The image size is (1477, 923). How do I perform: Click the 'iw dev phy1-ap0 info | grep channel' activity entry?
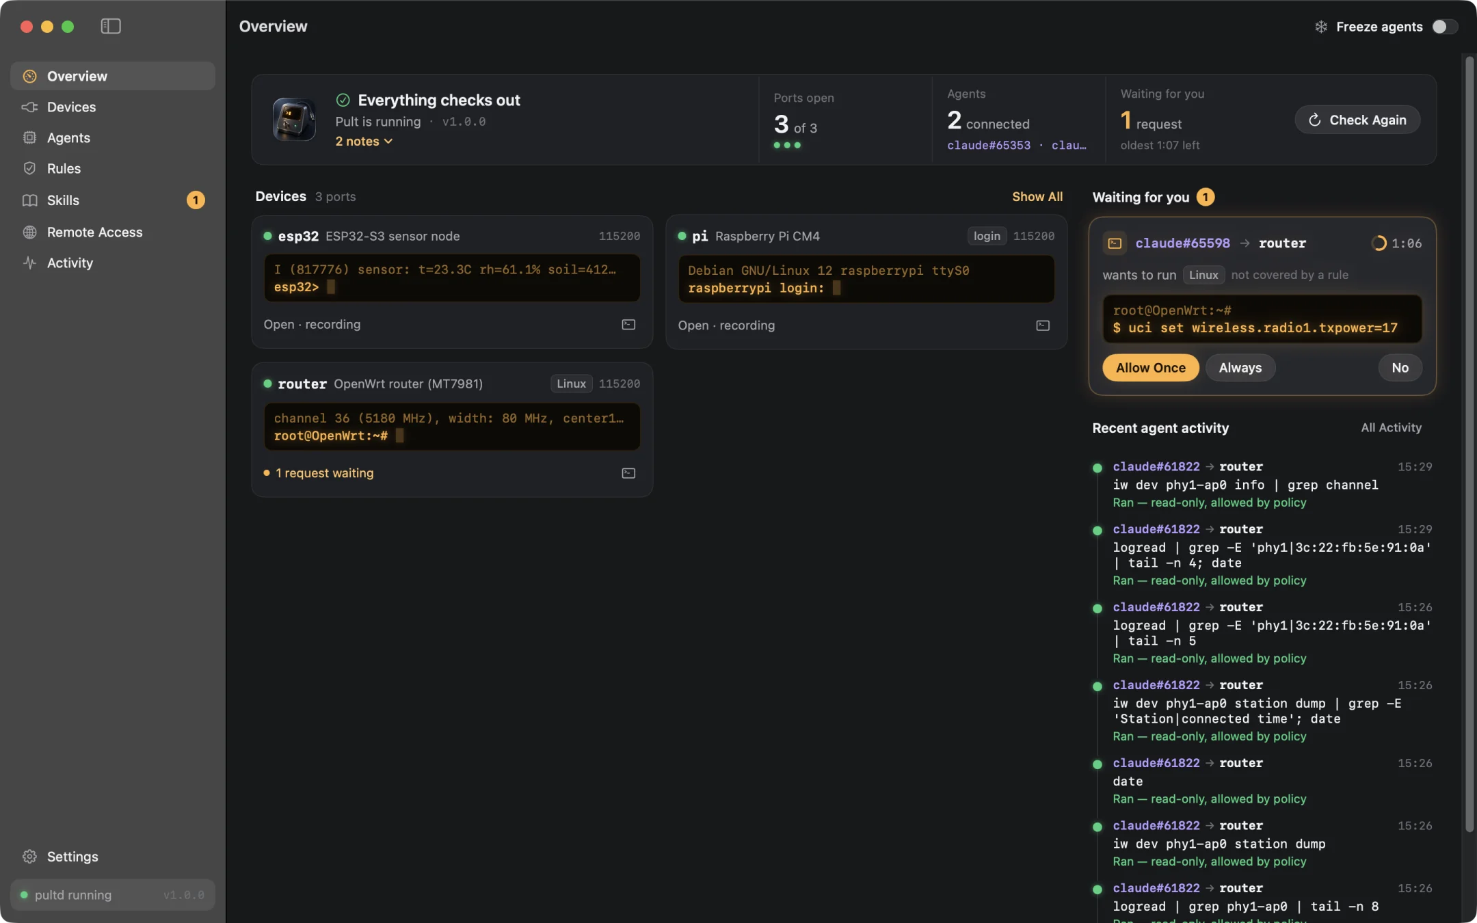click(1262, 485)
